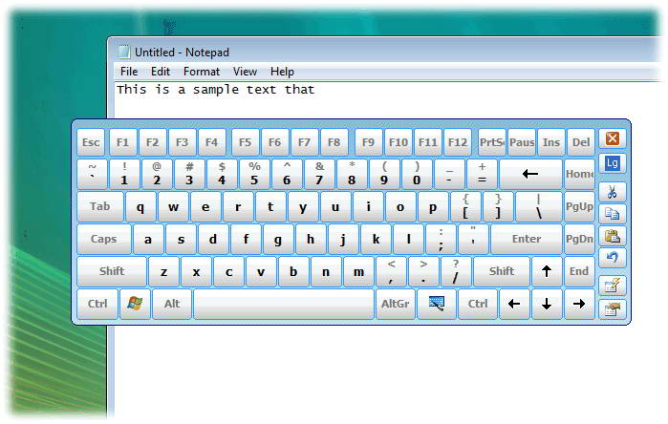The width and height of the screenshot is (668, 424).
Task: Tap the Enter key
Action: click(x=527, y=239)
